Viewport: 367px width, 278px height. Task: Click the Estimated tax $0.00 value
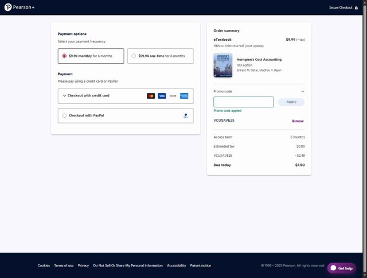click(300, 146)
